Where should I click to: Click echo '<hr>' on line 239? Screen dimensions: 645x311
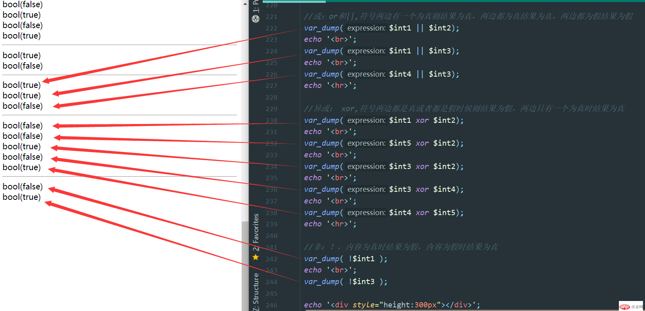(330, 224)
